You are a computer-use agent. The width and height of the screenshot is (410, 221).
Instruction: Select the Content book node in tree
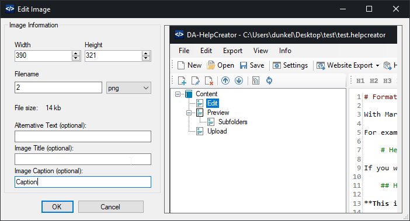pyautogui.click(x=207, y=94)
